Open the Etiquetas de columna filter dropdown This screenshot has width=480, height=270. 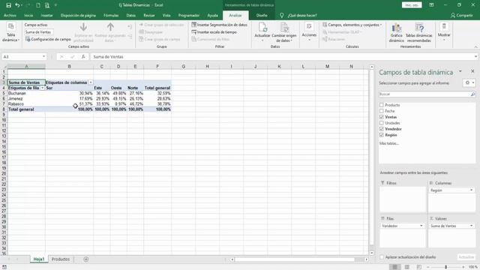coord(91,82)
